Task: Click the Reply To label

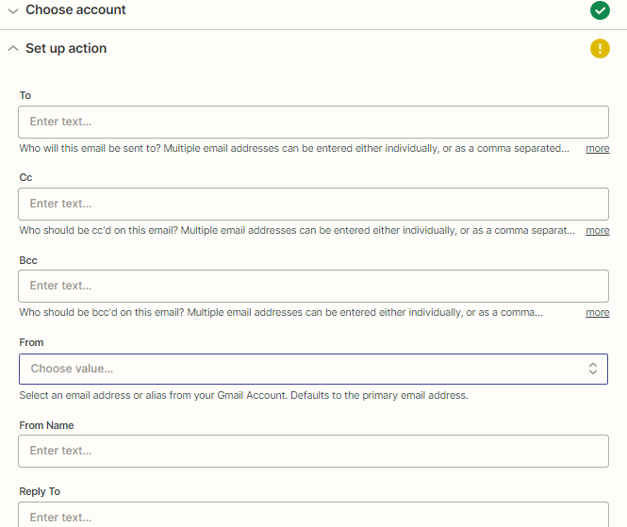Action: click(40, 491)
